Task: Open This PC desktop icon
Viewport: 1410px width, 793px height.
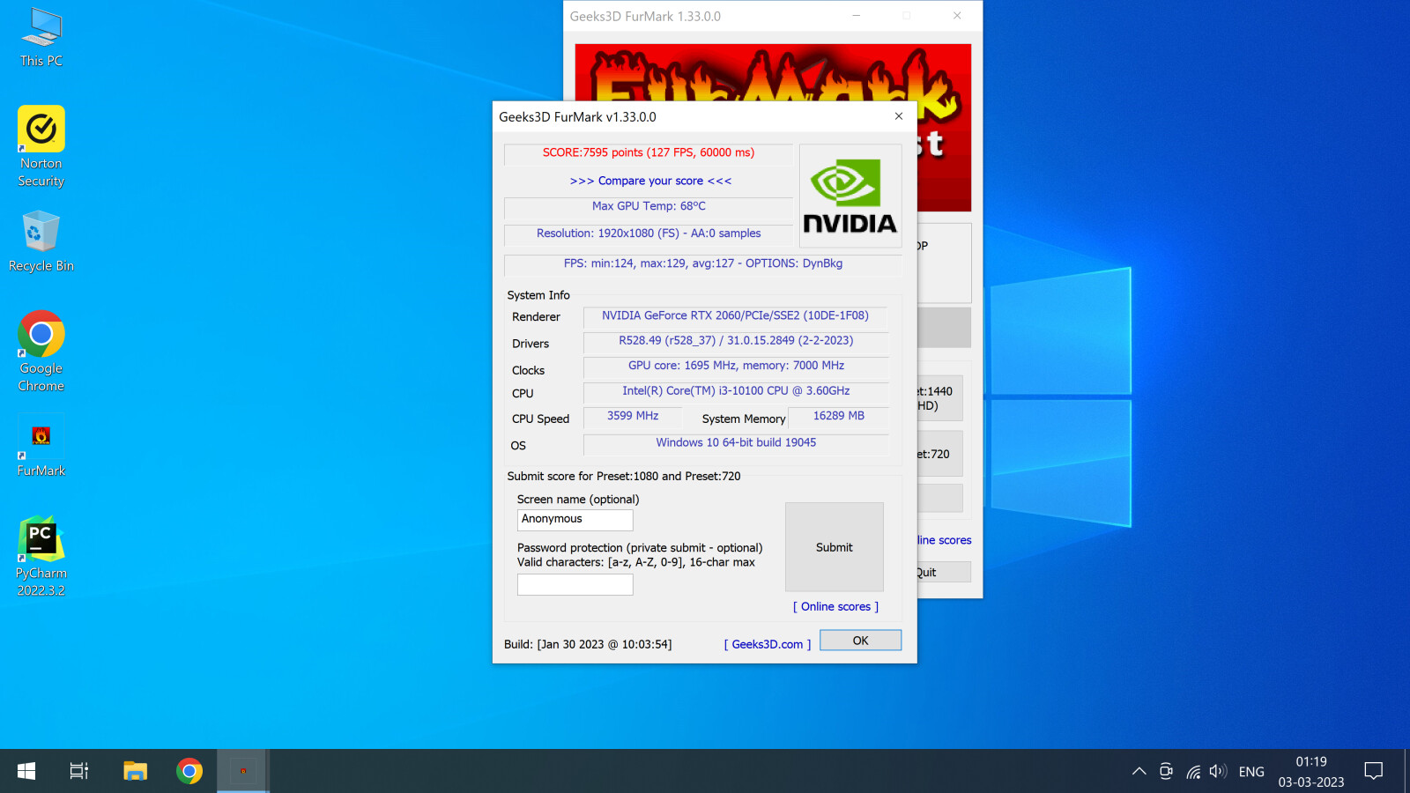Action: pos(41,39)
